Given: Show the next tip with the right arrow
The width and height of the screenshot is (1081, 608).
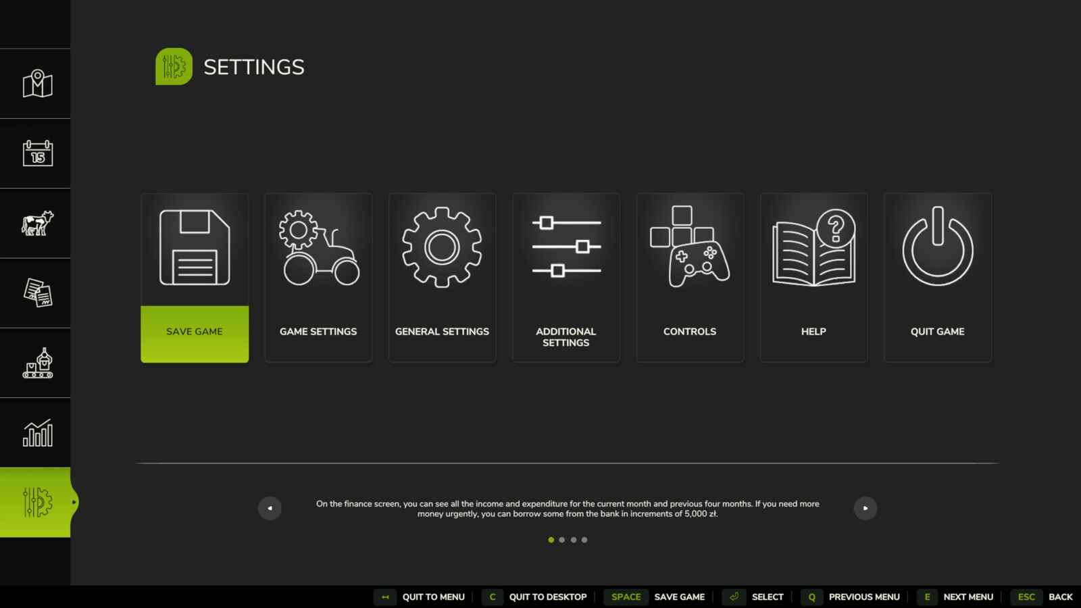Looking at the screenshot, I should 865,508.
